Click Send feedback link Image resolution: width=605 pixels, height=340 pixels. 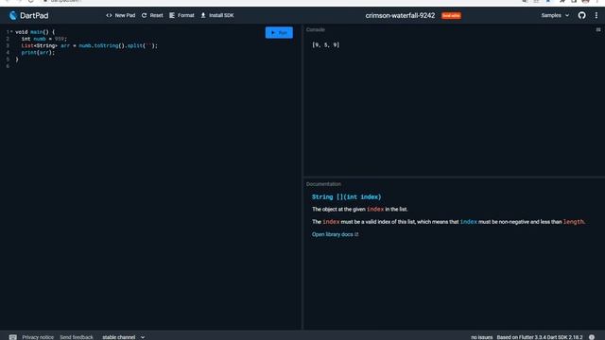point(77,337)
